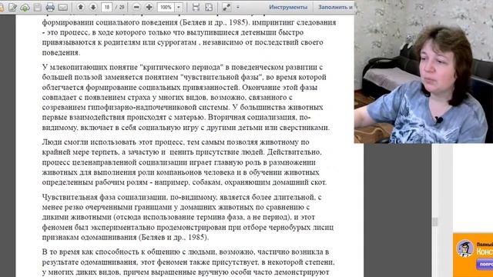Click text "(Беляев и др., 1985)" in last paragraph

pos(173,238)
